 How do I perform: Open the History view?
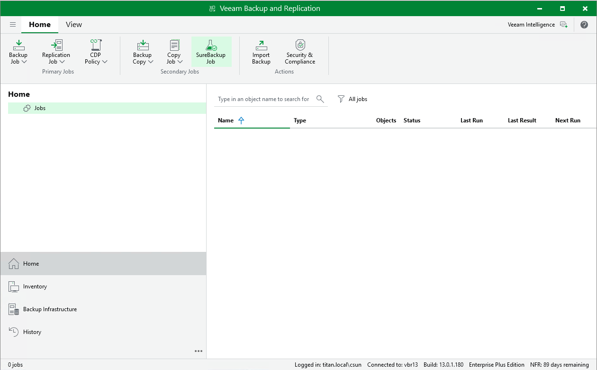tap(32, 332)
